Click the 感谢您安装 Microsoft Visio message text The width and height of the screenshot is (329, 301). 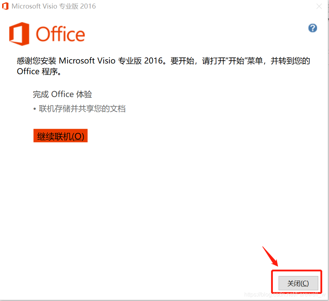pos(163,66)
